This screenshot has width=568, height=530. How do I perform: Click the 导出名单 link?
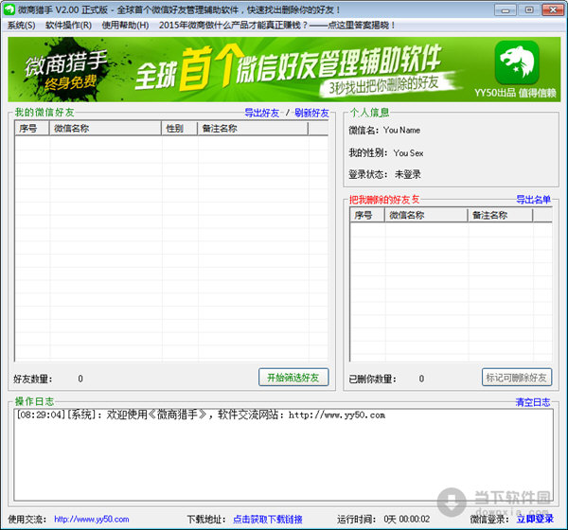pos(533,200)
